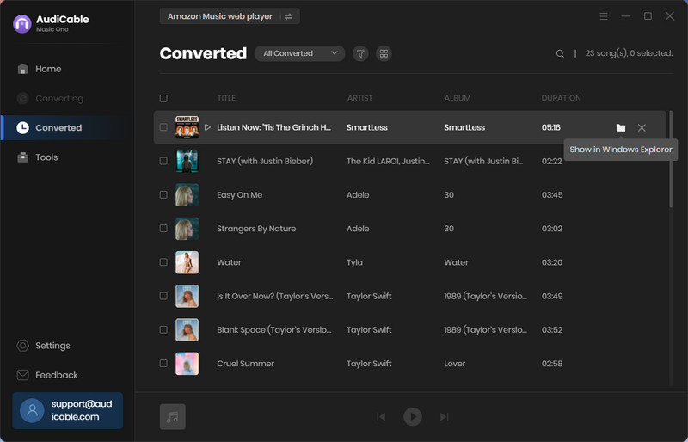Click the SmartLess album cover thumbnail

(x=187, y=127)
